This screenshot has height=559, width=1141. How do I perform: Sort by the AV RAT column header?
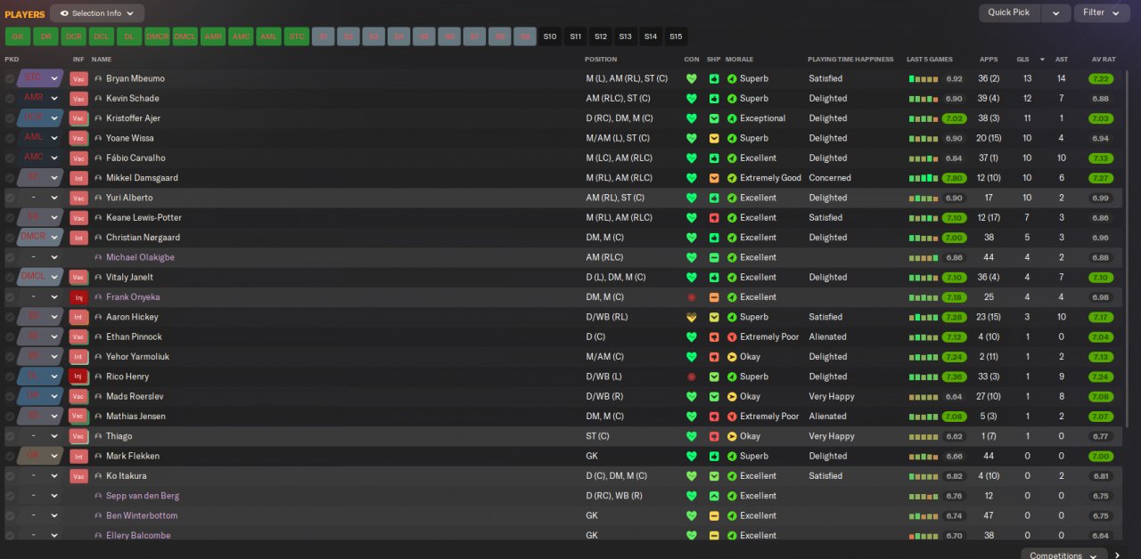1104,60
